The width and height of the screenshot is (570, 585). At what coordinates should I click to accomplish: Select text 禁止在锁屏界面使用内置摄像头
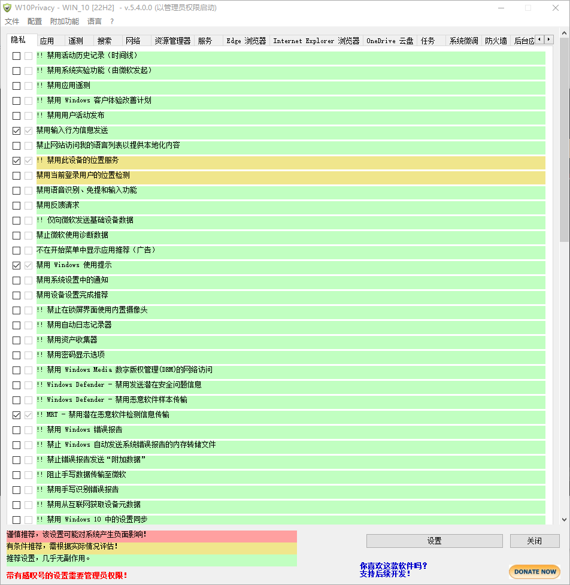pyautogui.click(x=98, y=310)
